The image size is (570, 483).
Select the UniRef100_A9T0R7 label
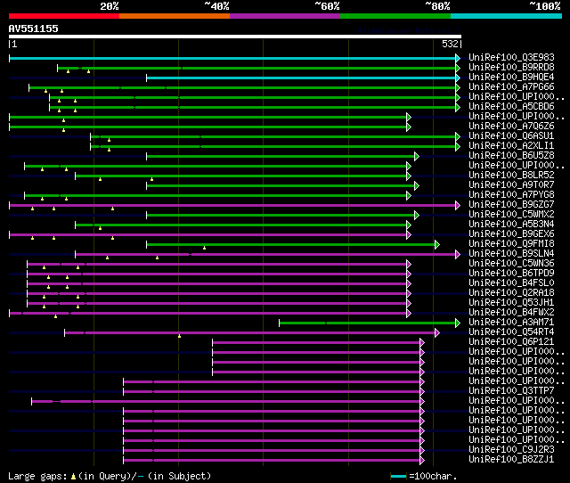(511, 185)
